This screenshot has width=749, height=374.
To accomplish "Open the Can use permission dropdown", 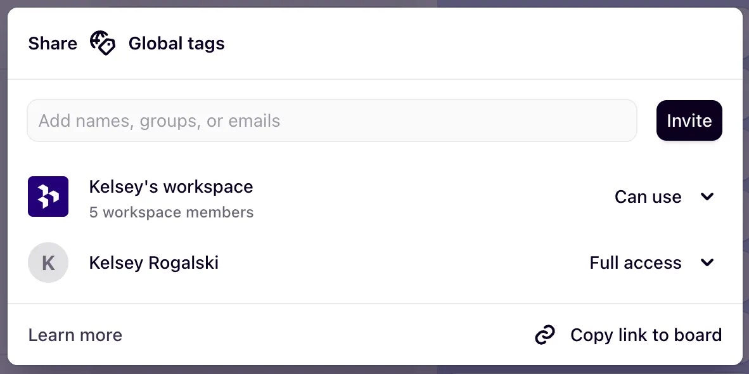I will (x=648, y=197).
